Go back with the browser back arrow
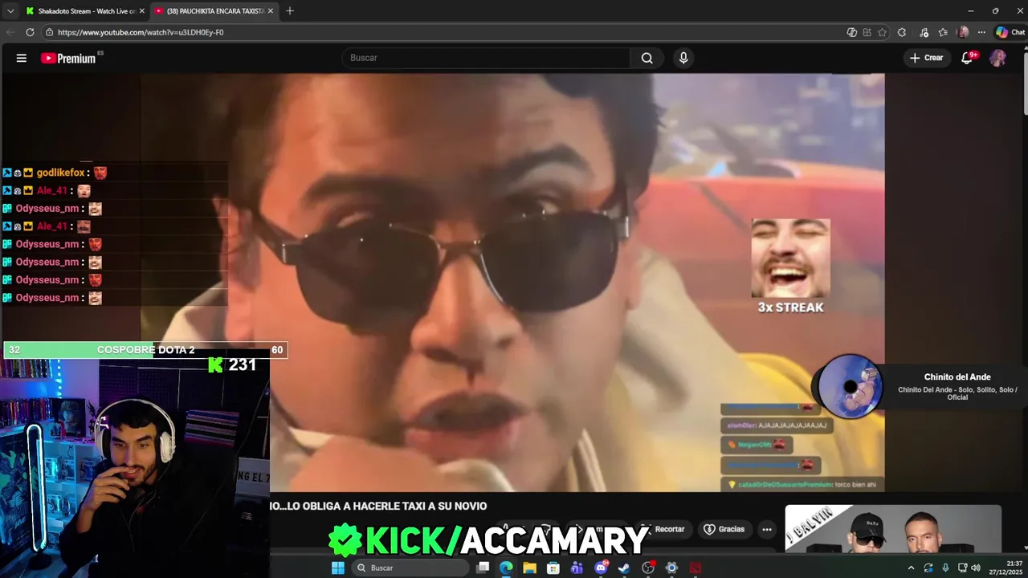Image resolution: width=1028 pixels, height=578 pixels. click(x=10, y=32)
